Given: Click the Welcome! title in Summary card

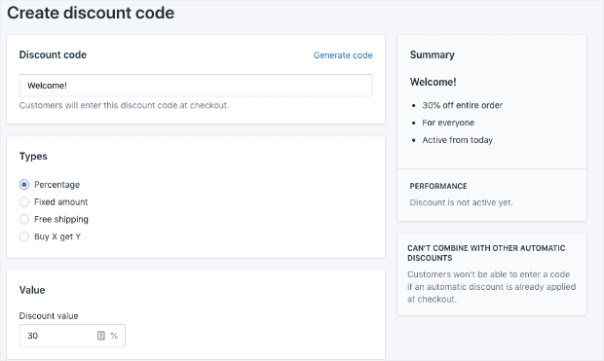Looking at the screenshot, I should pos(433,82).
